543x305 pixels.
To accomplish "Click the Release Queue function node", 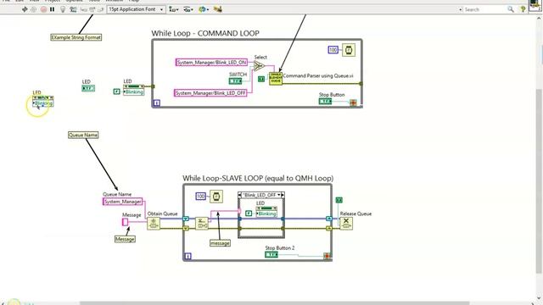I will click(346, 224).
